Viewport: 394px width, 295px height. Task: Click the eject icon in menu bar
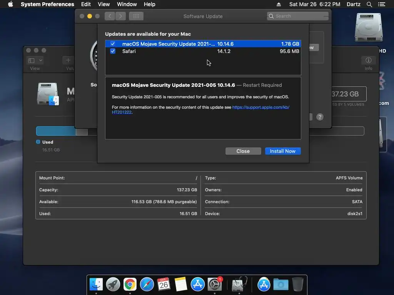(279, 4)
